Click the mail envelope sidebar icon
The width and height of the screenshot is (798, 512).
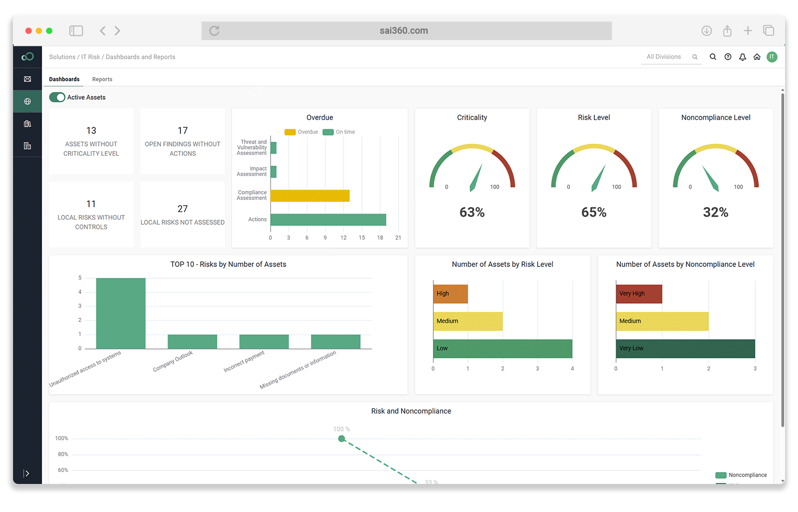click(x=28, y=79)
